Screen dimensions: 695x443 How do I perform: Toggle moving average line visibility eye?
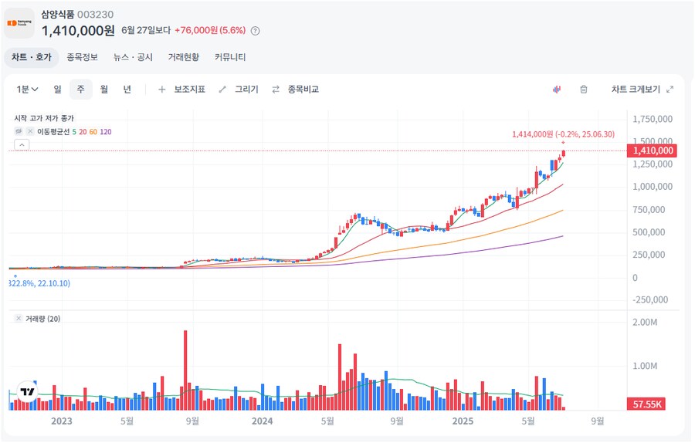coord(19,131)
